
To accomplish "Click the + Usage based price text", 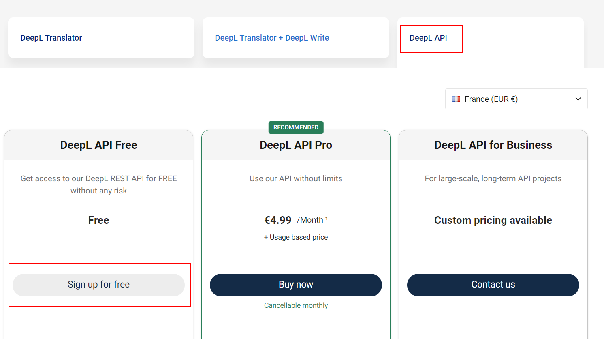I will tap(296, 237).
